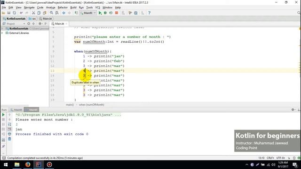Stop the process with the red square
Image resolution: width=301 pixels, height=169 pixels.
tap(117, 13)
